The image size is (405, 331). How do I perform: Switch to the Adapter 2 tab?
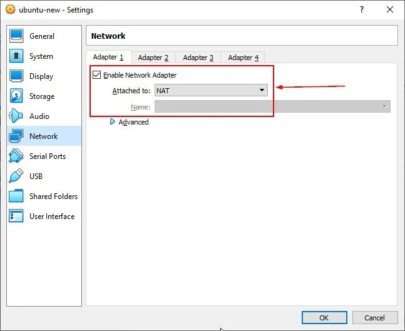(153, 58)
